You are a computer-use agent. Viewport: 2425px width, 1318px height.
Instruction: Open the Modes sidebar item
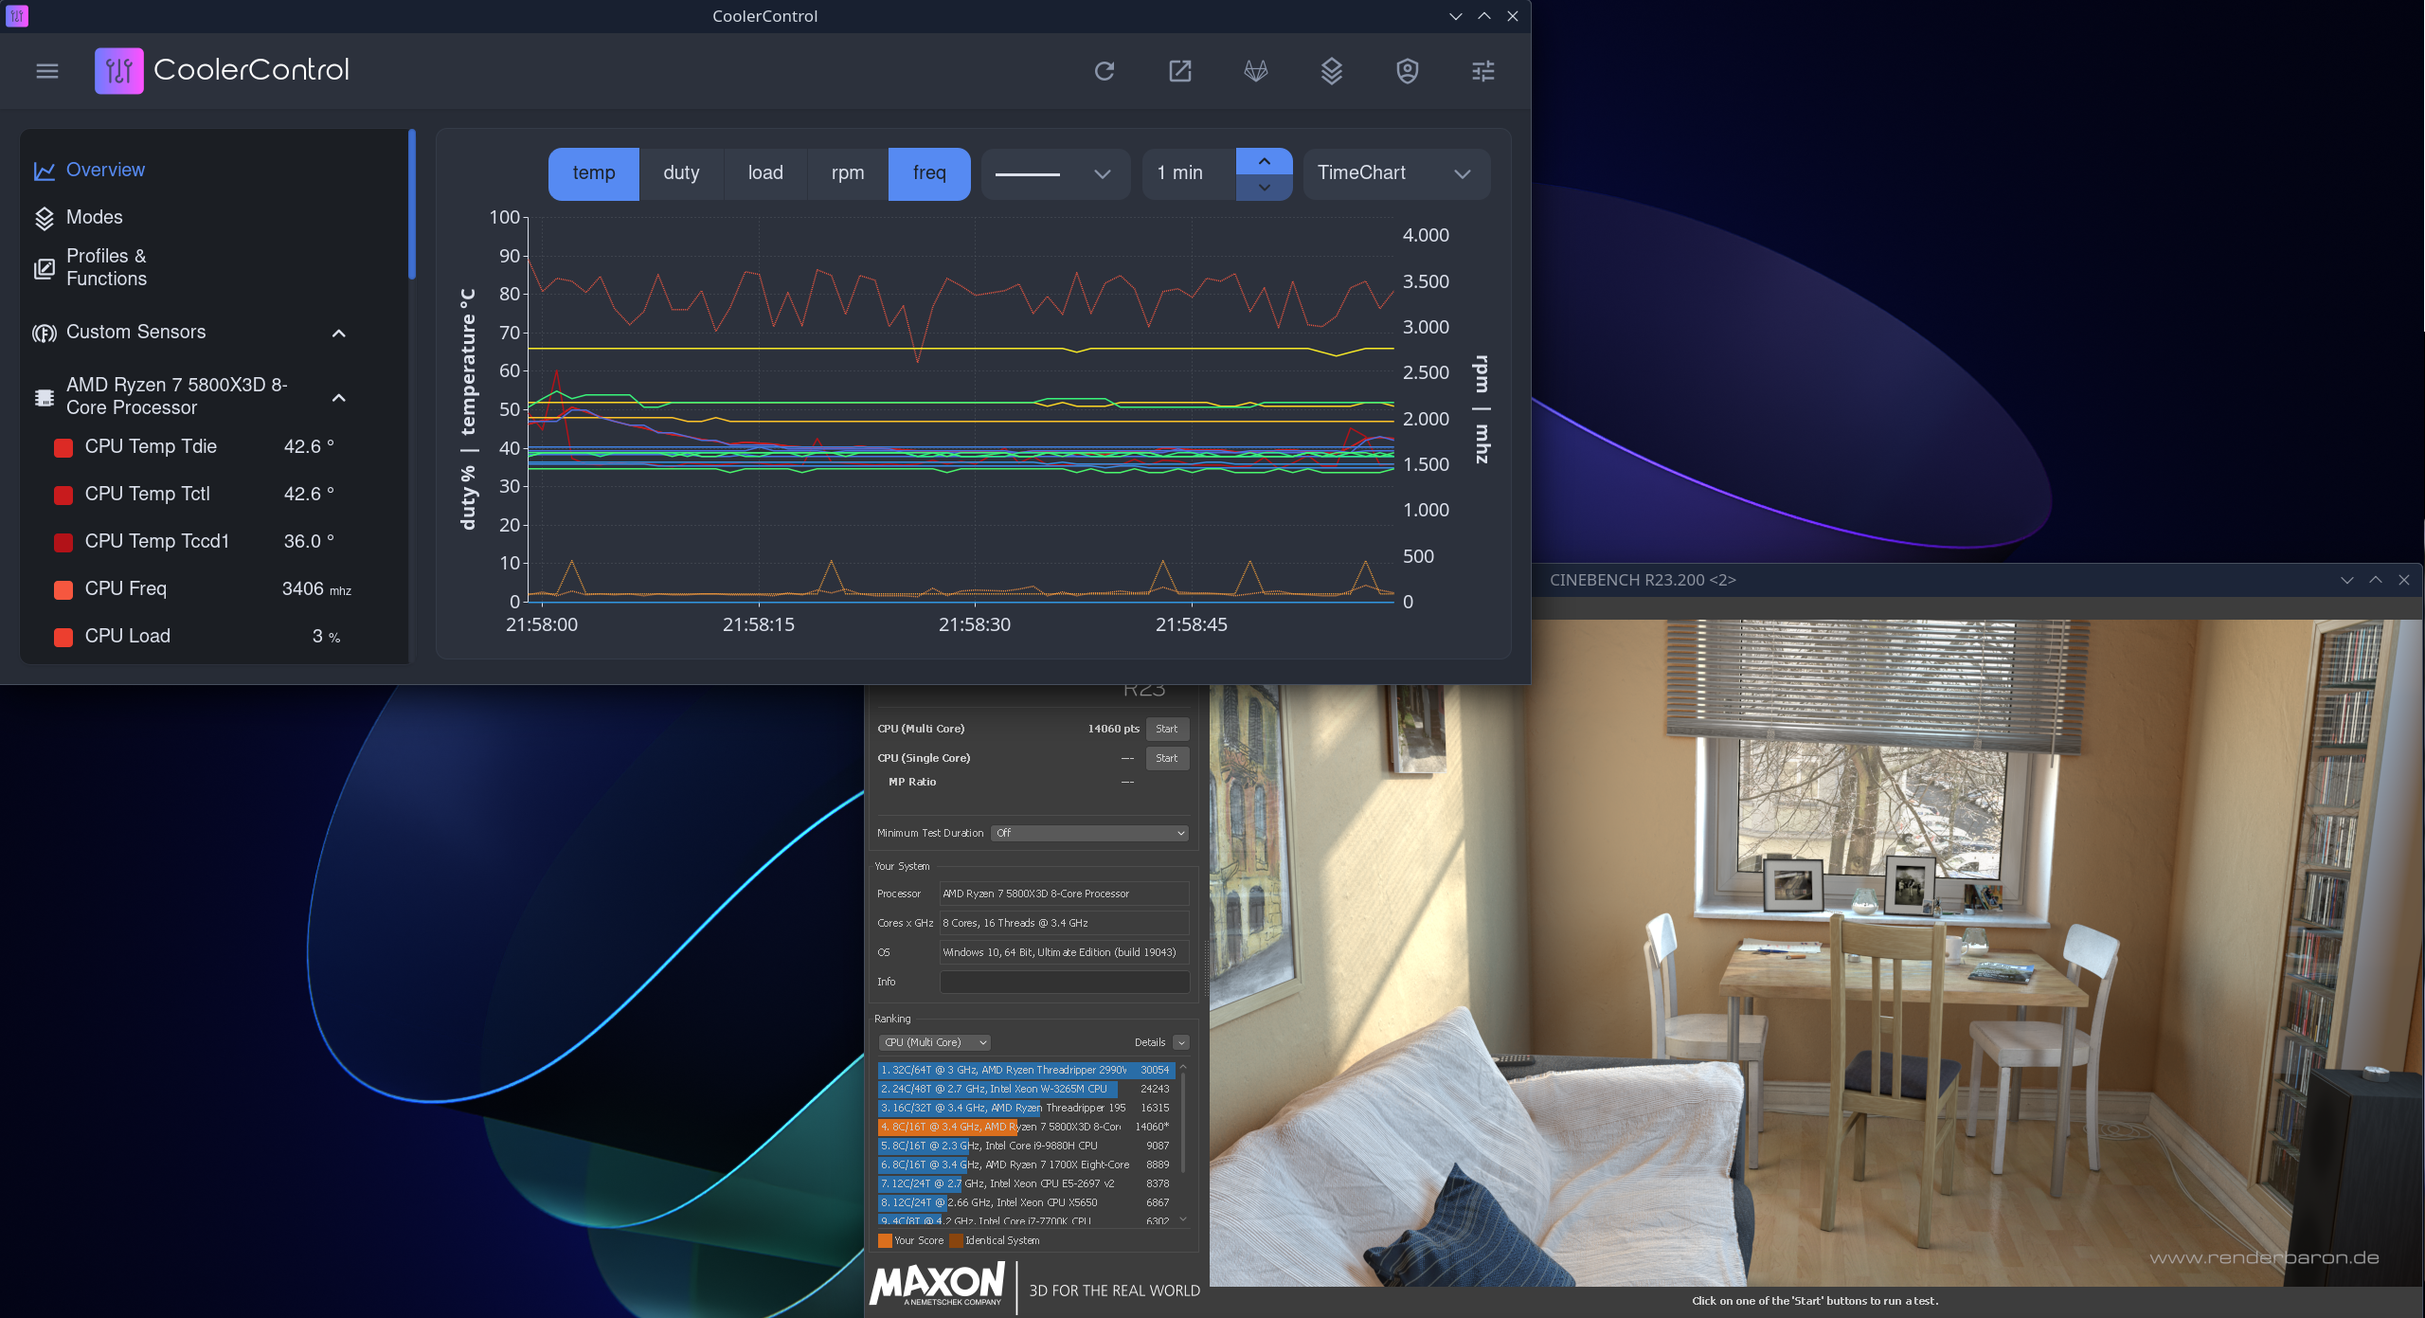94,217
